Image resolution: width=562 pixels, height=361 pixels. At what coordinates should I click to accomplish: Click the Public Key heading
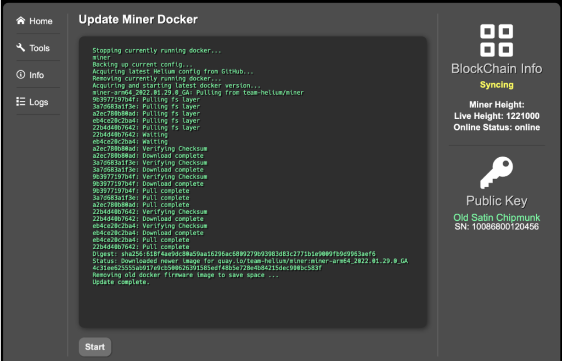pos(496,201)
